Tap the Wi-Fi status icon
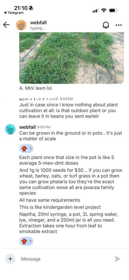This screenshot has width=129, height=280. [104, 11]
